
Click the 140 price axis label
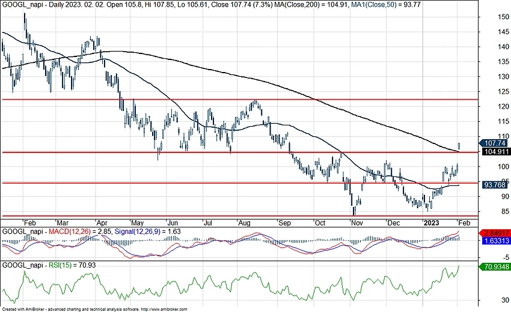pyautogui.click(x=504, y=47)
